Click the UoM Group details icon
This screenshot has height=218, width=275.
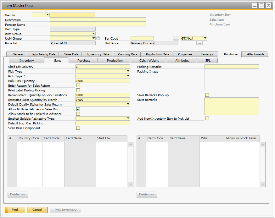(98, 38)
